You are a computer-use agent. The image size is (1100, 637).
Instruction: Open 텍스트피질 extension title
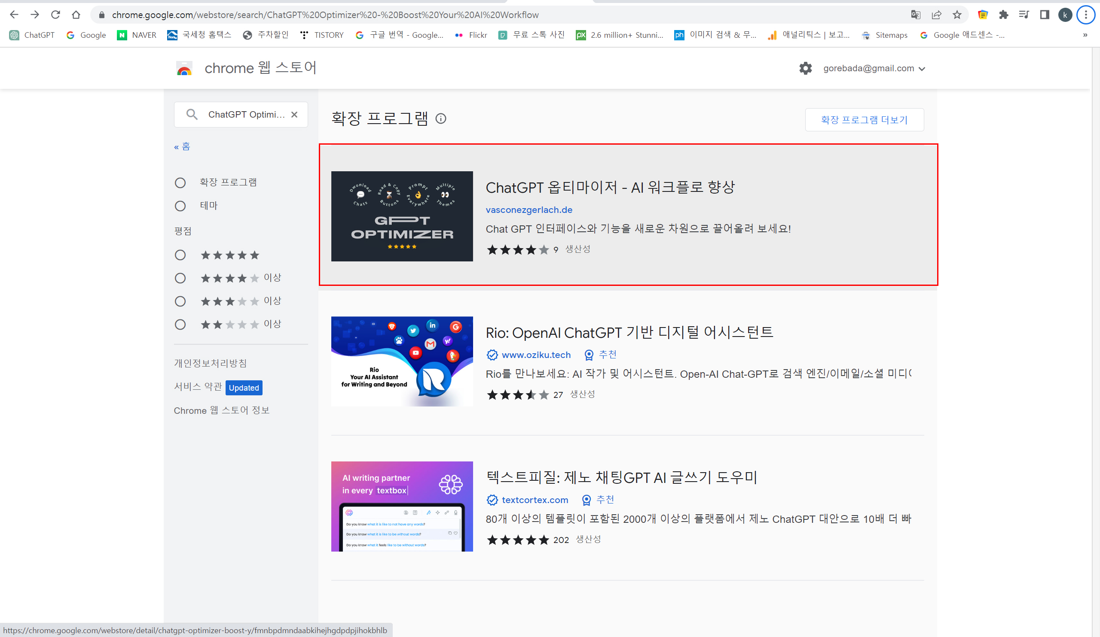click(x=622, y=478)
